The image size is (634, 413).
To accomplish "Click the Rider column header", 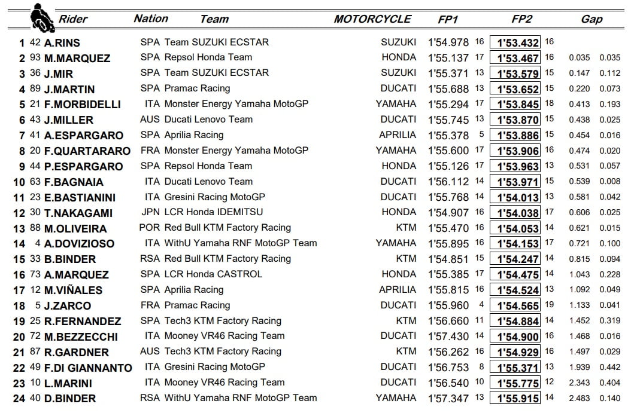I will [73, 19].
